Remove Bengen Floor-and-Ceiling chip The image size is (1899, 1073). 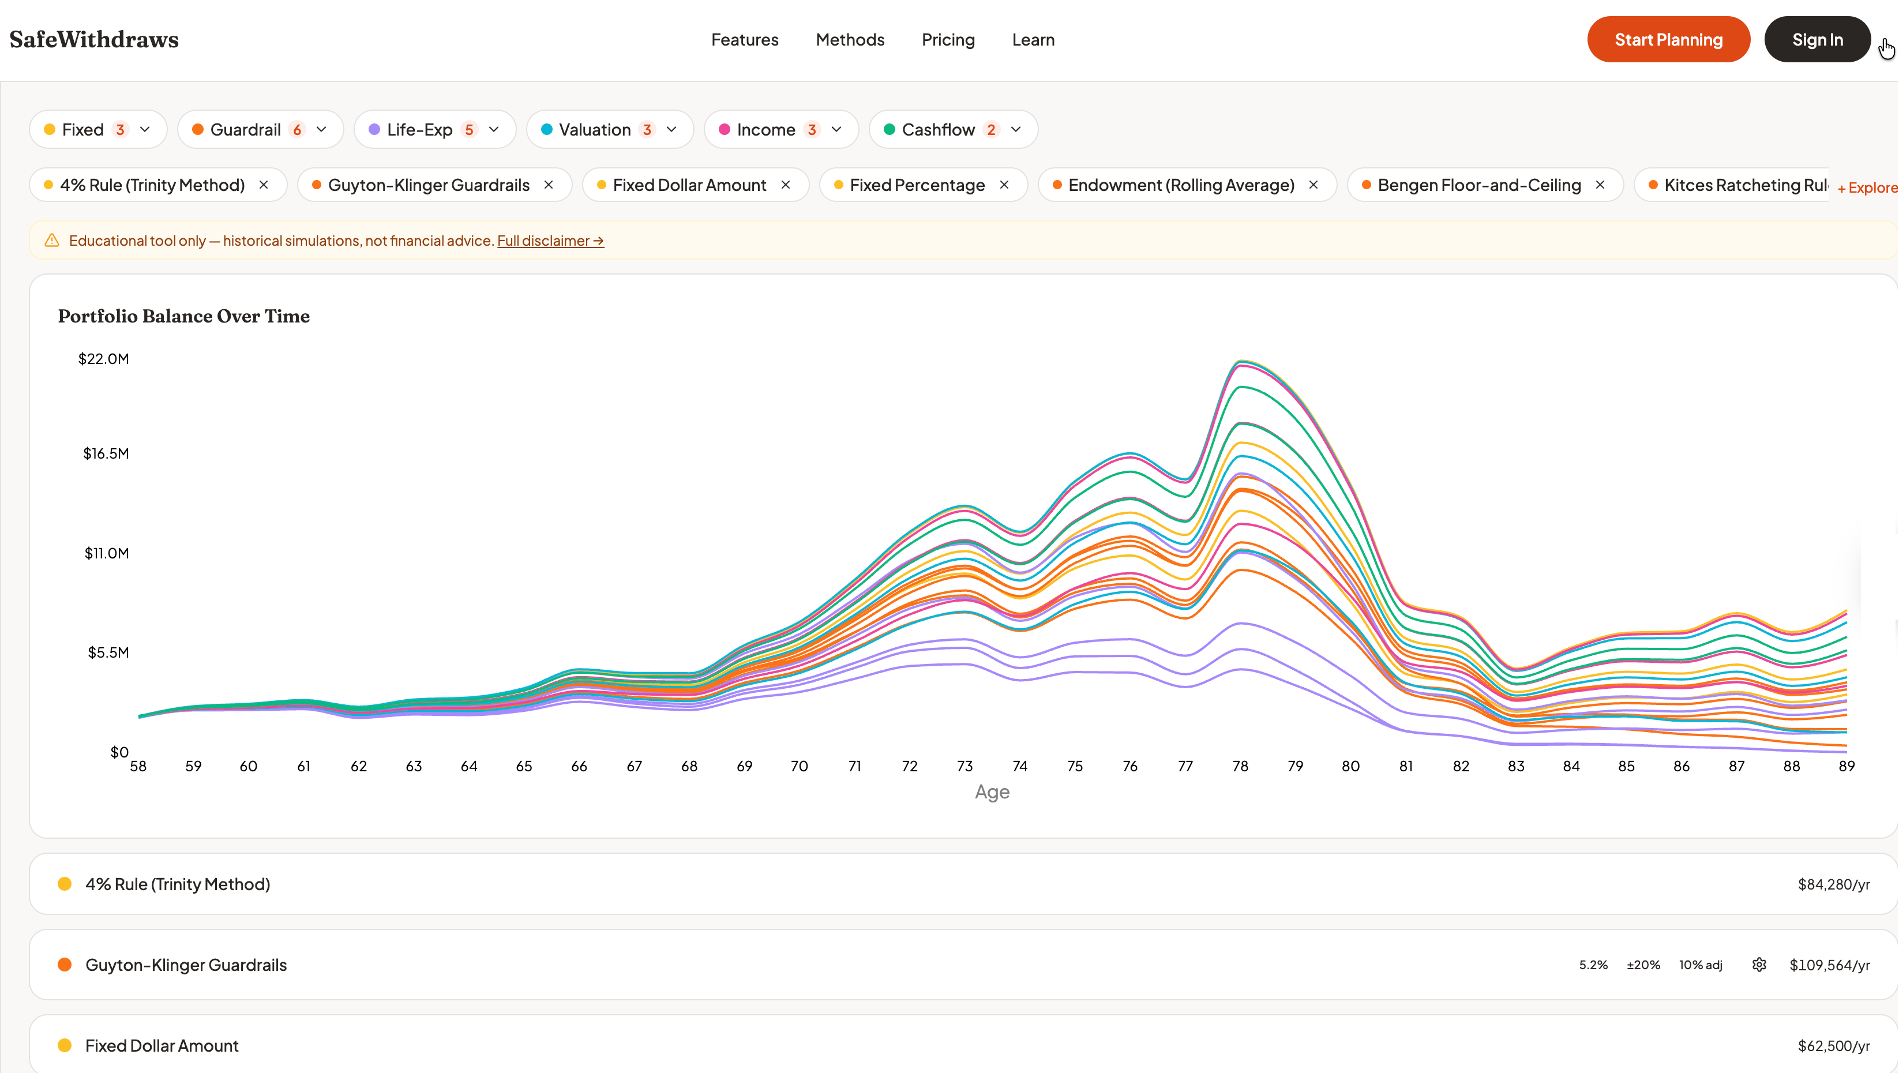pyautogui.click(x=1600, y=185)
